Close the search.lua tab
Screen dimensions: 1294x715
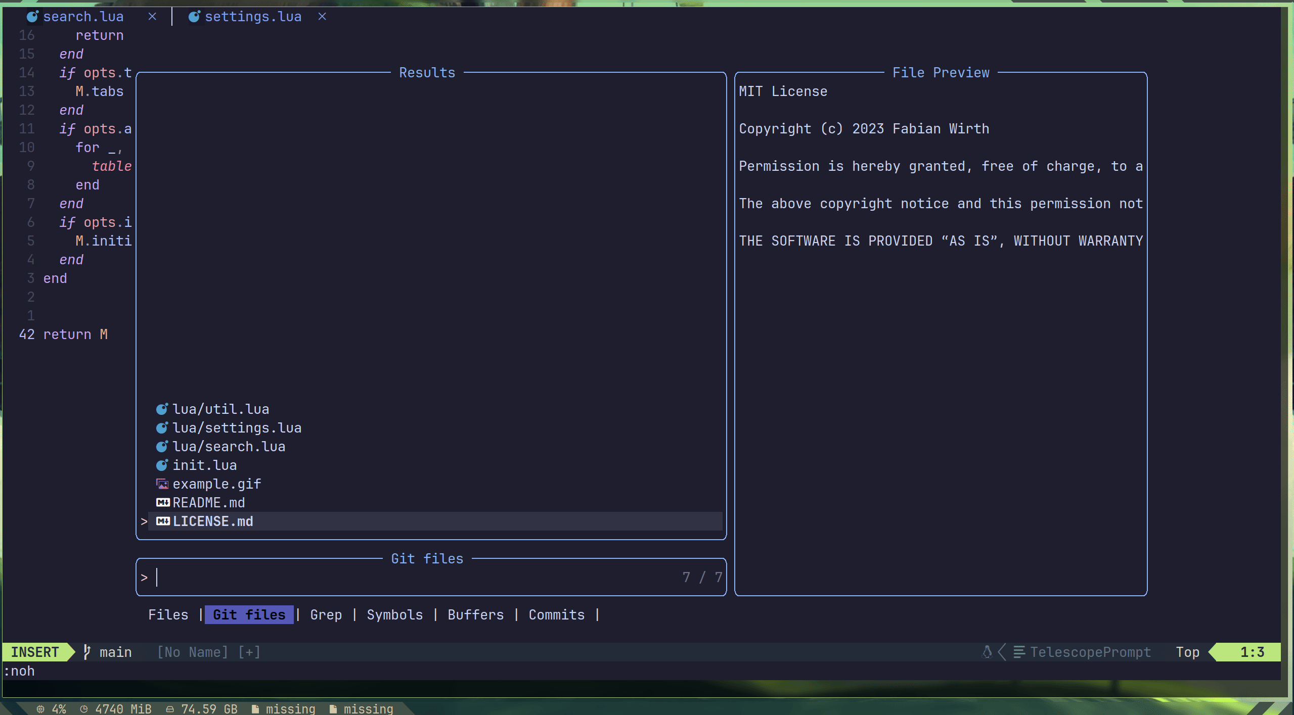152,17
